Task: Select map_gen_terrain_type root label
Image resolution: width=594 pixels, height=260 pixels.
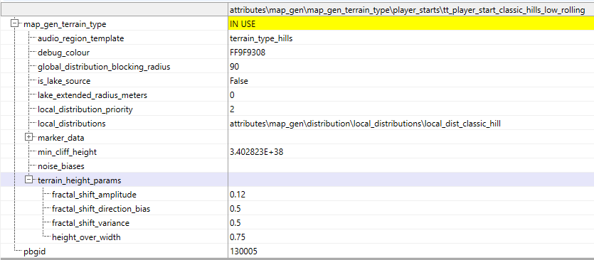Action: tap(65, 24)
